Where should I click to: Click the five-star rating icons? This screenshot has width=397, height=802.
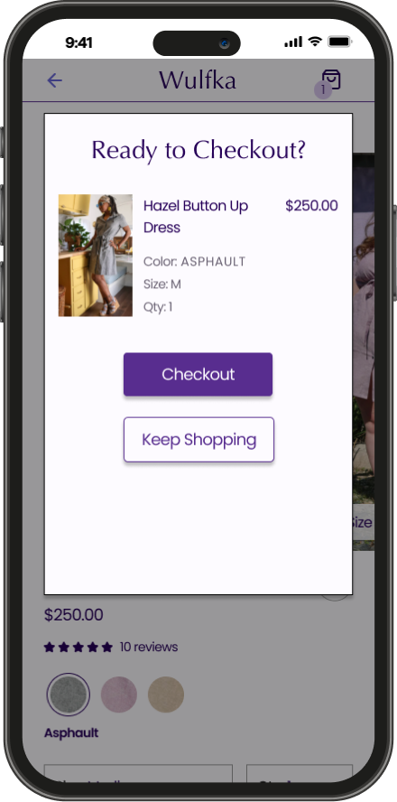[78, 647]
